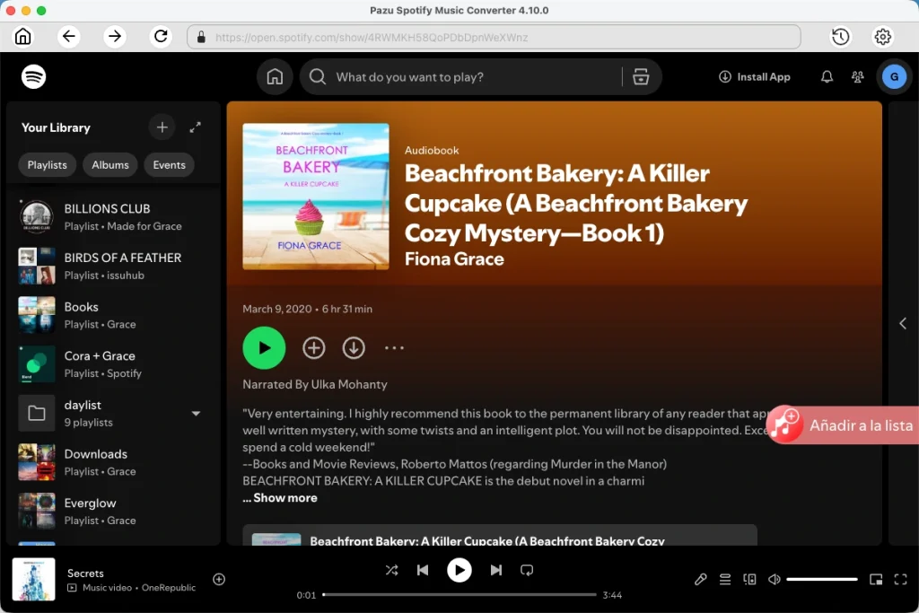
Task: Open the play queue
Action: point(725,579)
